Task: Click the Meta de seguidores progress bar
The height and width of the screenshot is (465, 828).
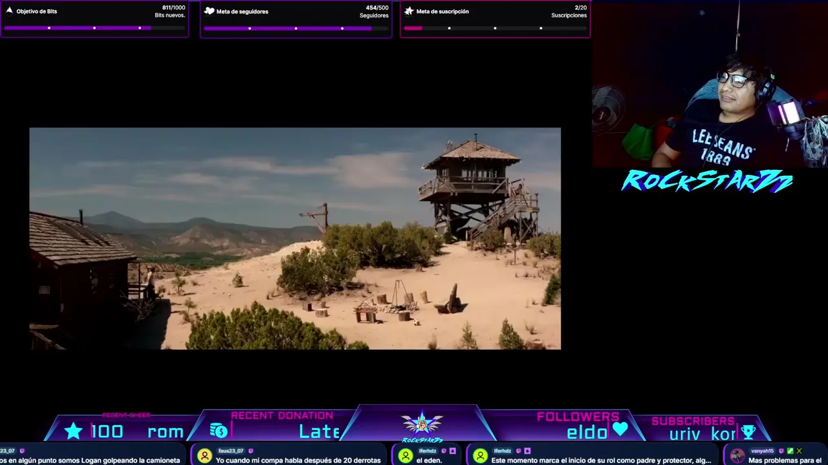Action: pyautogui.click(x=296, y=28)
